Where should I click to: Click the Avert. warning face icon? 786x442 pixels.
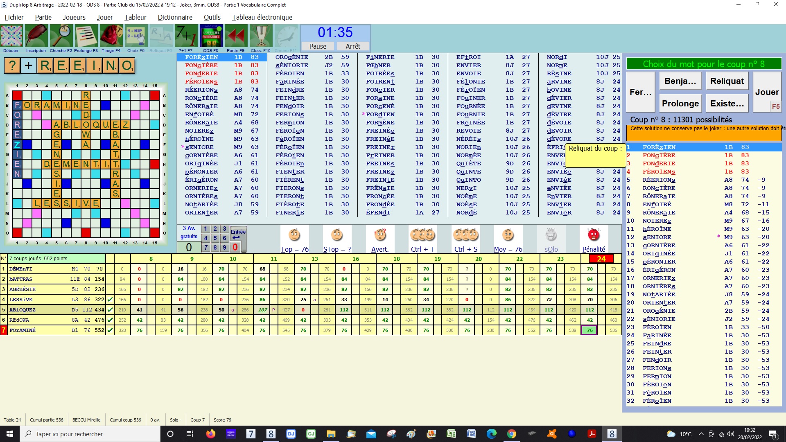379,235
